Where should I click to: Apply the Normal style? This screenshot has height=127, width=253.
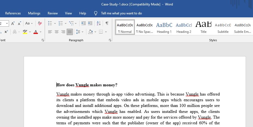coord(125,27)
